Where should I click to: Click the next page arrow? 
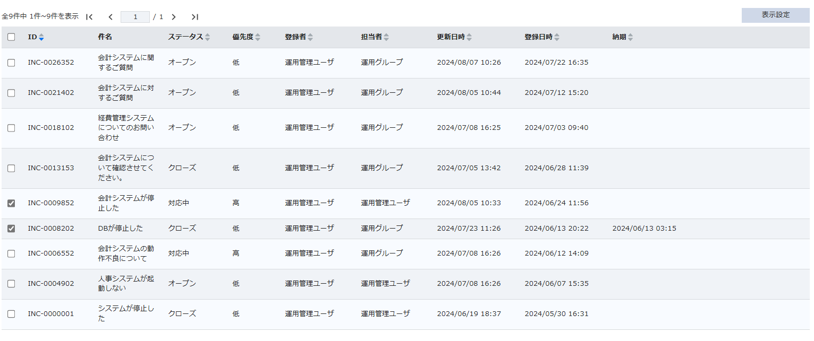(x=174, y=17)
